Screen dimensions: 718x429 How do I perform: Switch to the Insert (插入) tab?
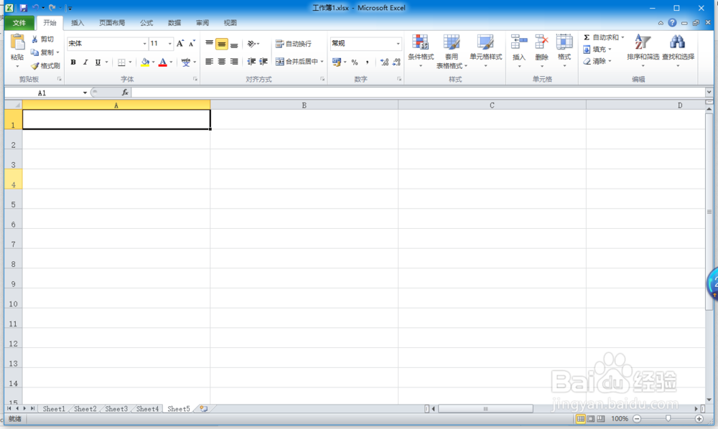pos(78,23)
